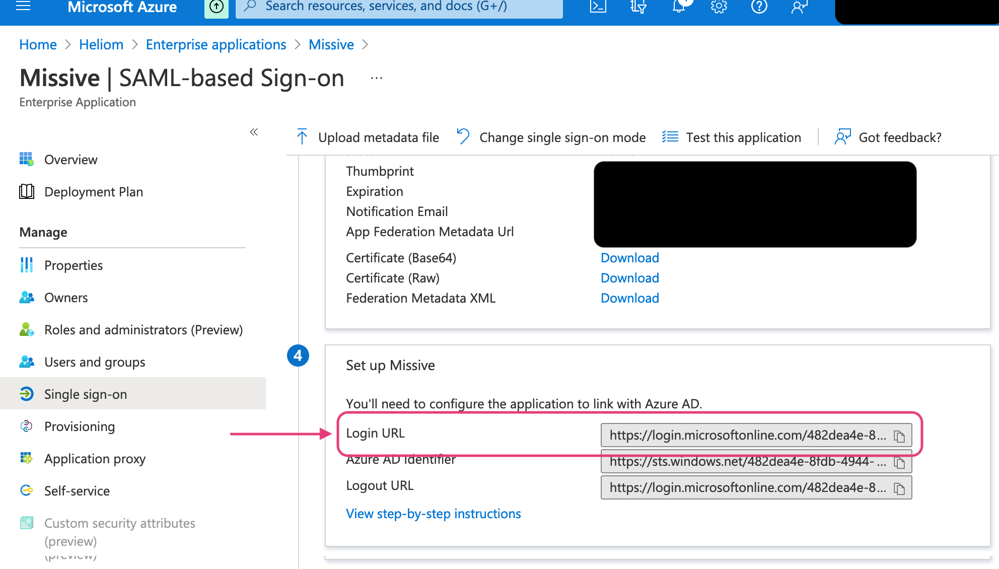Open the directory and subscription filter icon

[x=638, y=7]
